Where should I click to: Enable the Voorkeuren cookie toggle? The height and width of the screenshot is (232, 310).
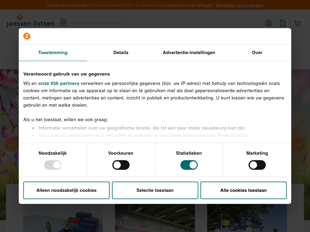(x=121, y=165)
